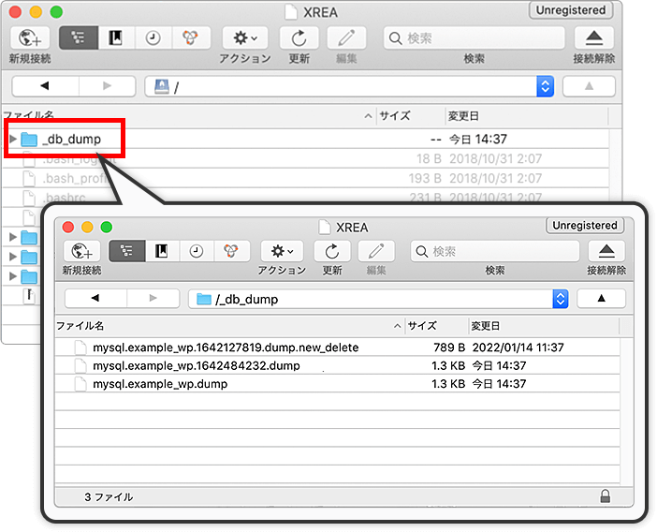Click the search field in front window
Viewport: 657px width, 532px height.
(x=494, y=251)
